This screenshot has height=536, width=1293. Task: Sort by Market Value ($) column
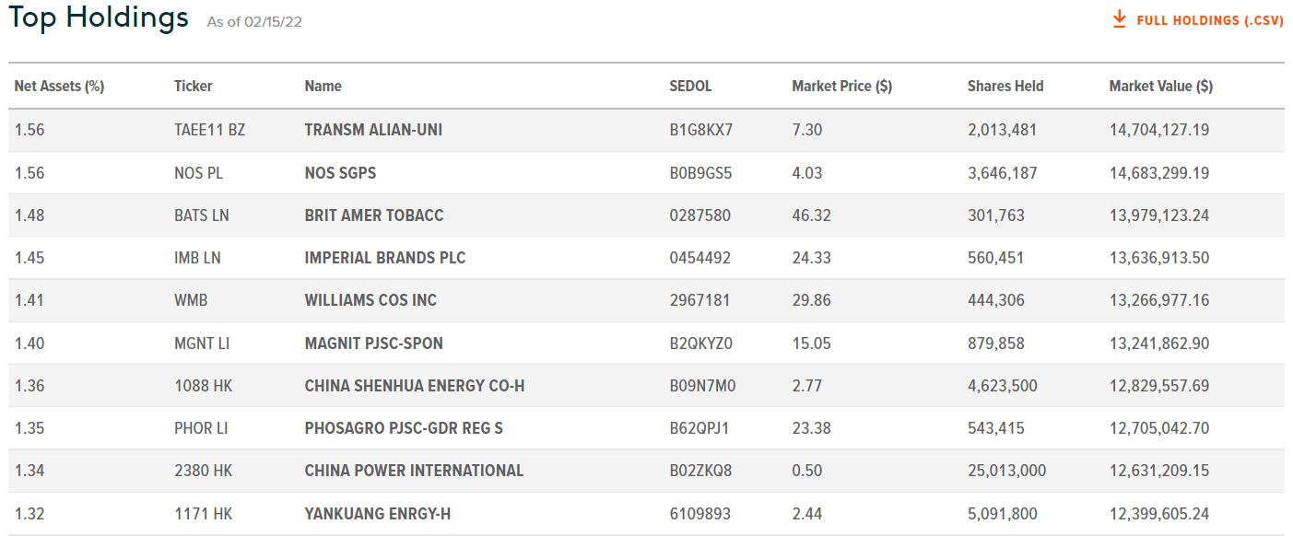pos(1160,86)
